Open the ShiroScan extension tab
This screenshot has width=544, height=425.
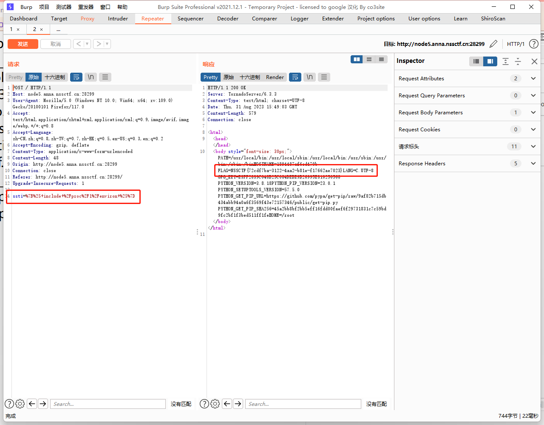493,18
